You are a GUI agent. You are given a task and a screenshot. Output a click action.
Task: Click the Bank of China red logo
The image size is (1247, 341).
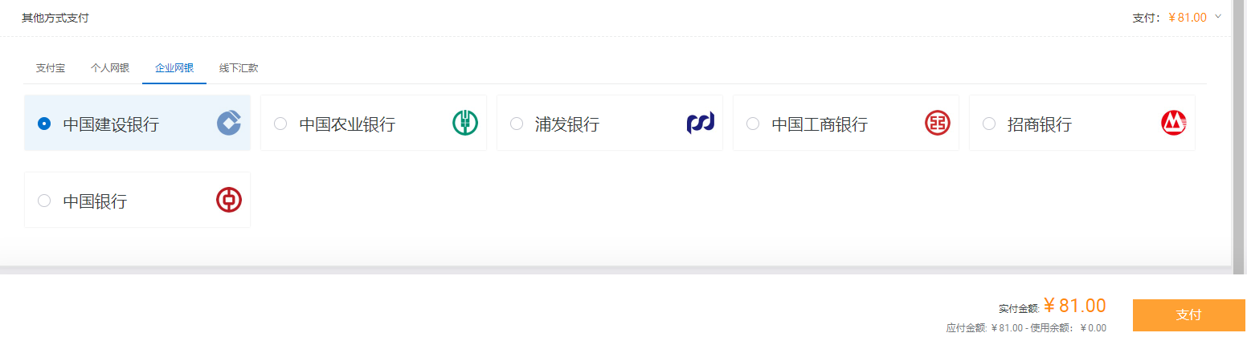coord(229,200)
